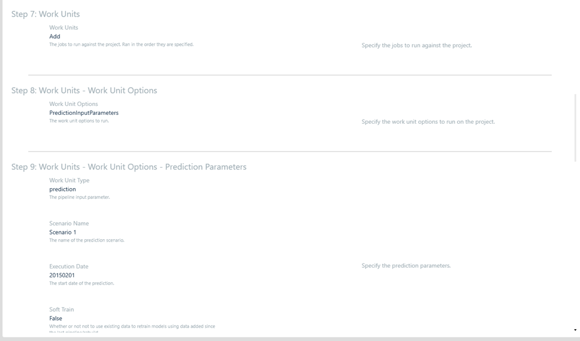This screenshot has width=580, height=341.
Task: Click the 'Step 8: Work Units - Work Unit Options' heading
Action: point(84,90)
